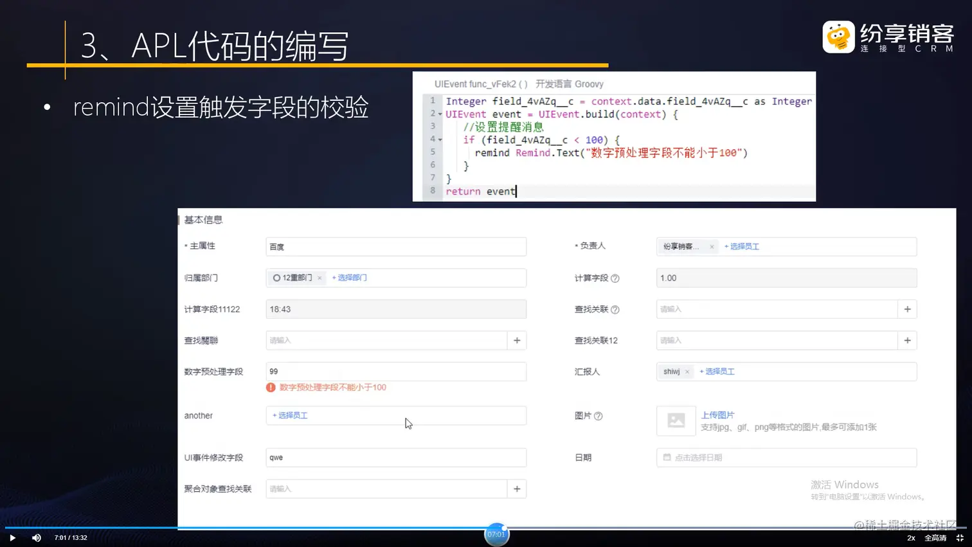Screen dimensions: 972x547
Task: Mute the video volume
Action: click(37, 538)
